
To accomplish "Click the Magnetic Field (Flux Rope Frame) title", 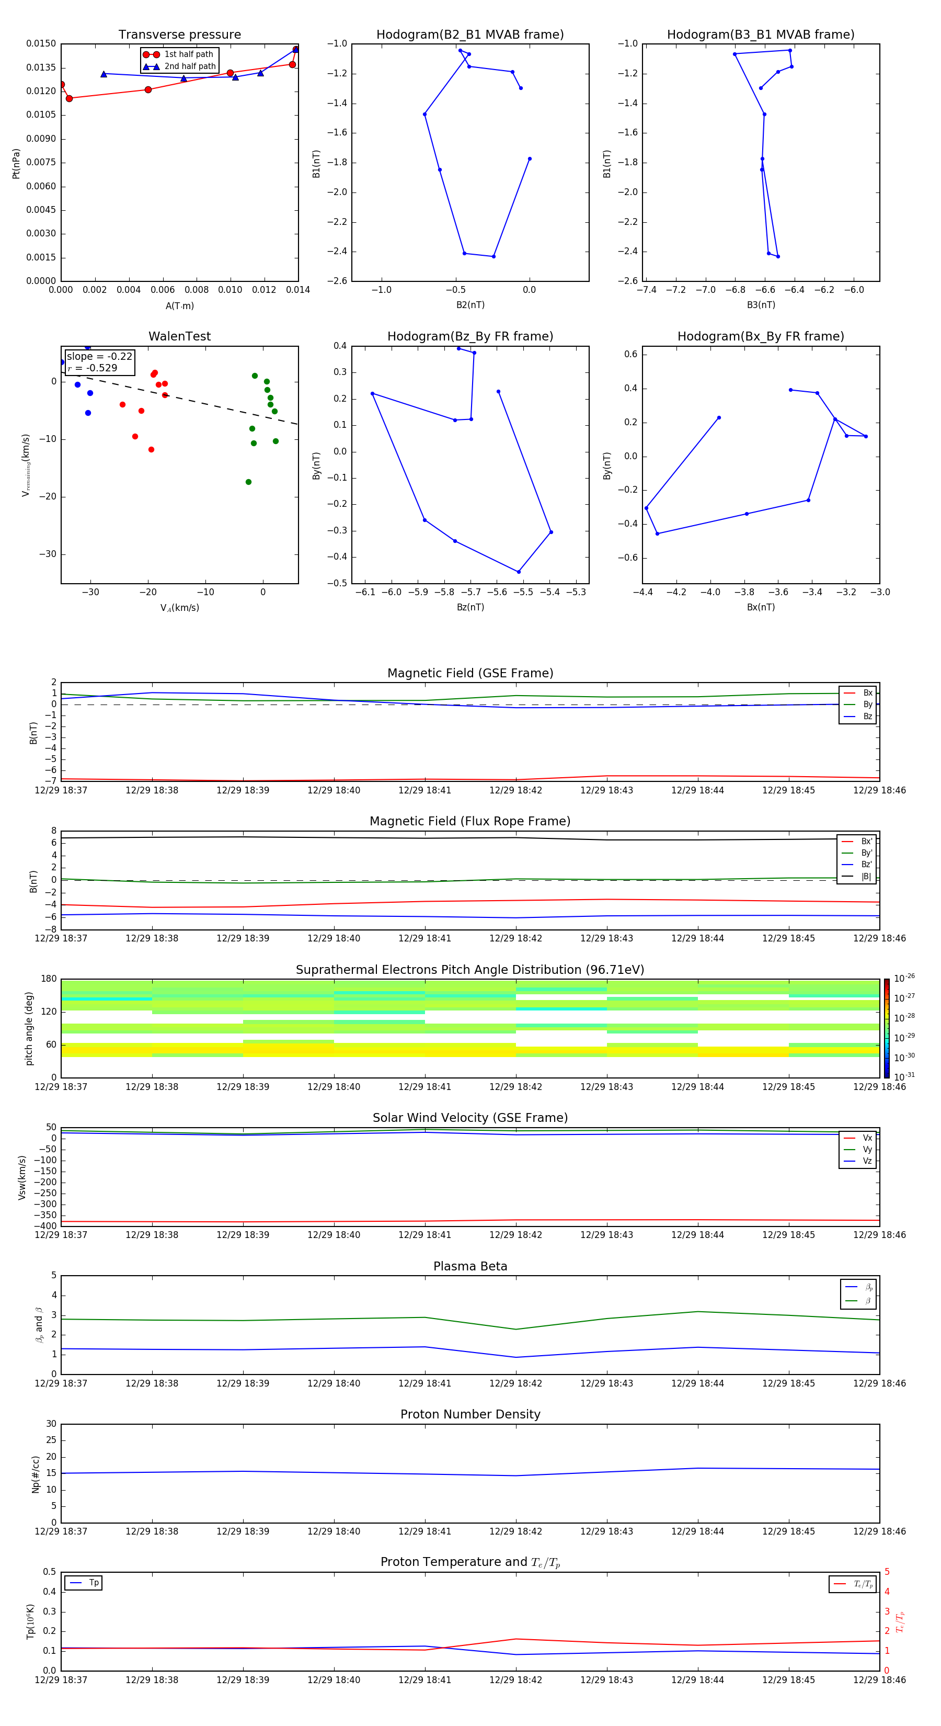I will [469, 822].
